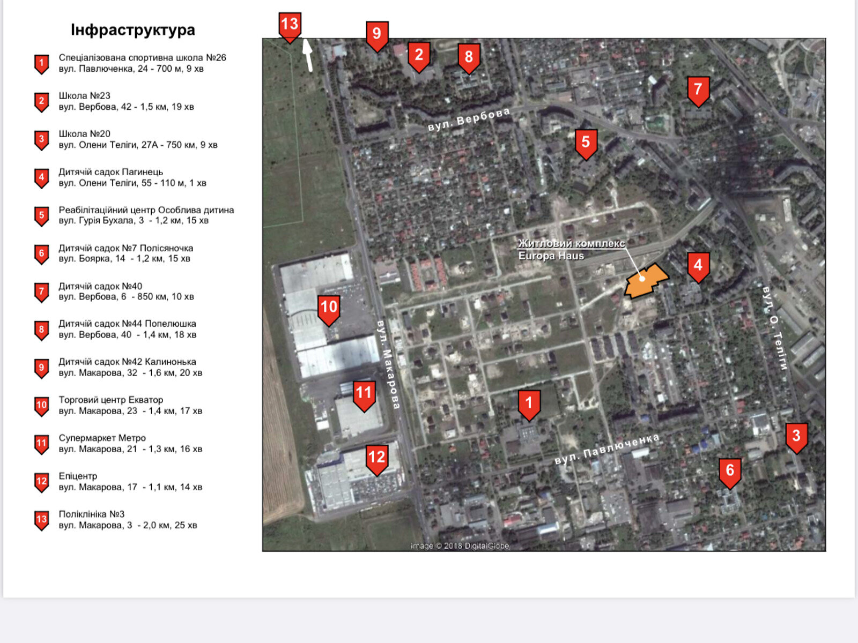This screenshot has width=858, height=643.
Task: Click map marker 1 above вул. Павлюченка
Action: 529,405
